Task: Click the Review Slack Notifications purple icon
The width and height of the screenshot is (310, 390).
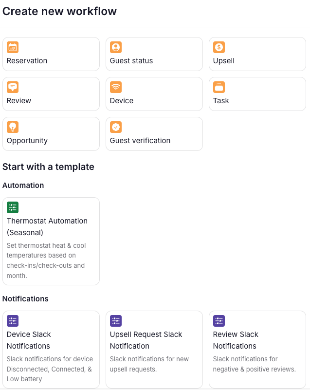Action: coord(219,321)
